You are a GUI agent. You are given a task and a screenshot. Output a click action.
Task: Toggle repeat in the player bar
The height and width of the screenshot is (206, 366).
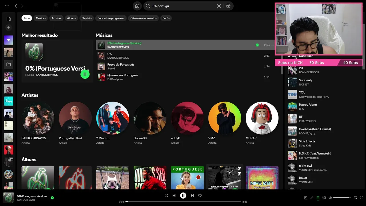200,195
